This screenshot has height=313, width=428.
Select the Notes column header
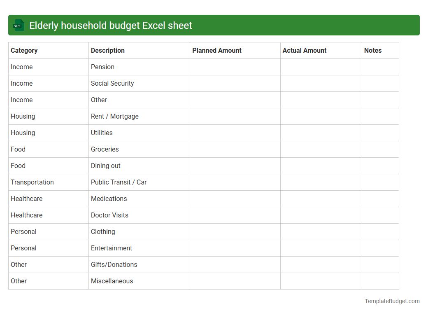[x=373, y=50]
